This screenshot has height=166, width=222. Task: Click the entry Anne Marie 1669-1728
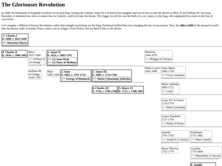tap(173, 72)
